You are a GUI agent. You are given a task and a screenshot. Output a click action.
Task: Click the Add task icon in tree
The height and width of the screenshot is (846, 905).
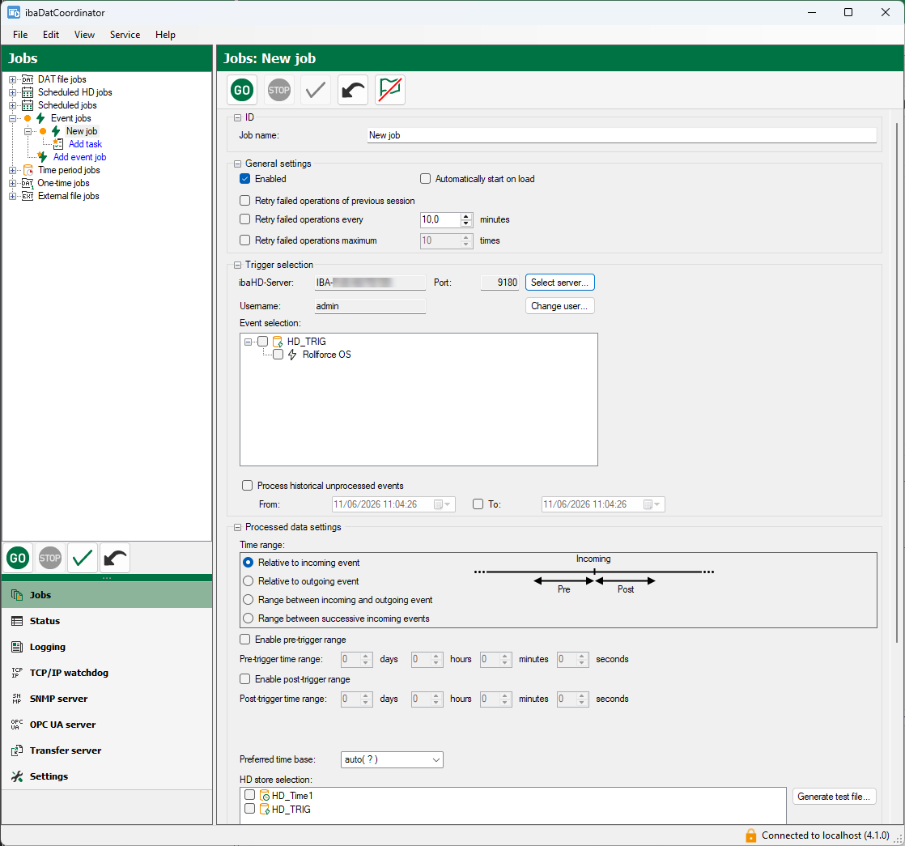[x=58, y=144]
